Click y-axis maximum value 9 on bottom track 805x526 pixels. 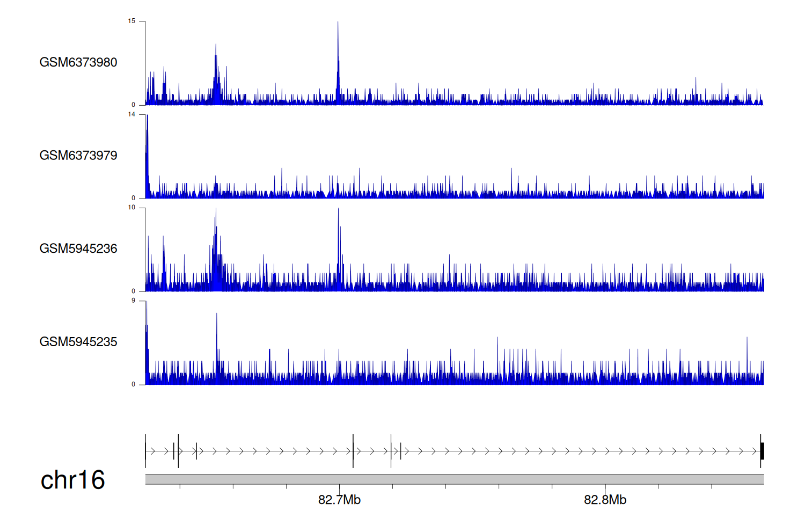tap(133, 301)
